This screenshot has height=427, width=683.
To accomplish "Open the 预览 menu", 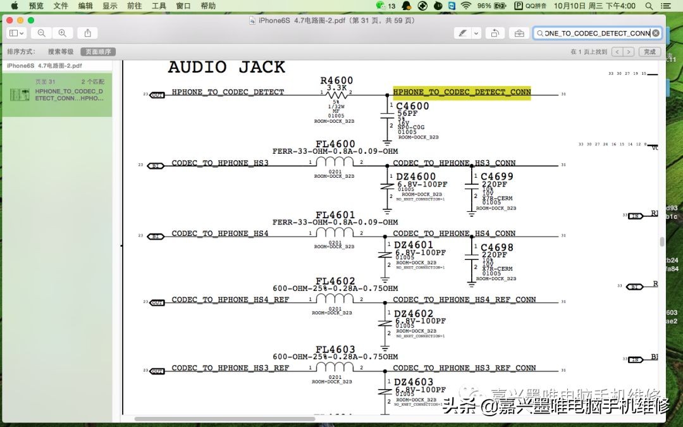I will point(36,6).
